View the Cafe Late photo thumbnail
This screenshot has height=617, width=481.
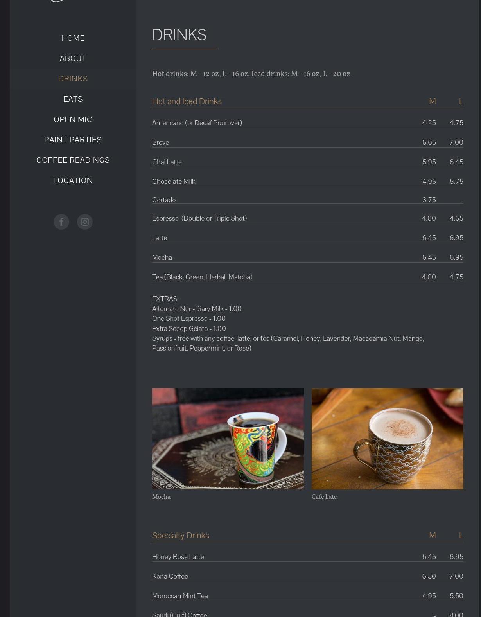(388, 439)
